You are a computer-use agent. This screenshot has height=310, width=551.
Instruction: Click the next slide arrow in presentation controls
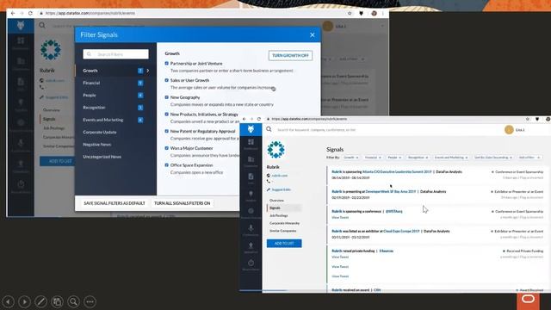point(24,301)
